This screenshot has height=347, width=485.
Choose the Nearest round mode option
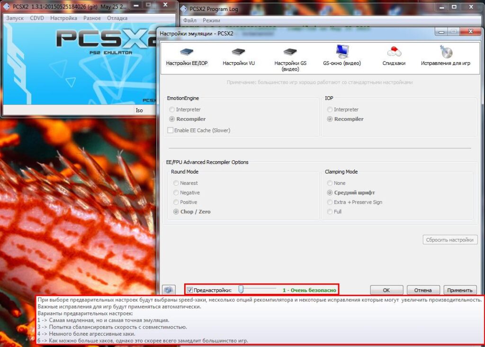[x=176, y=183]
